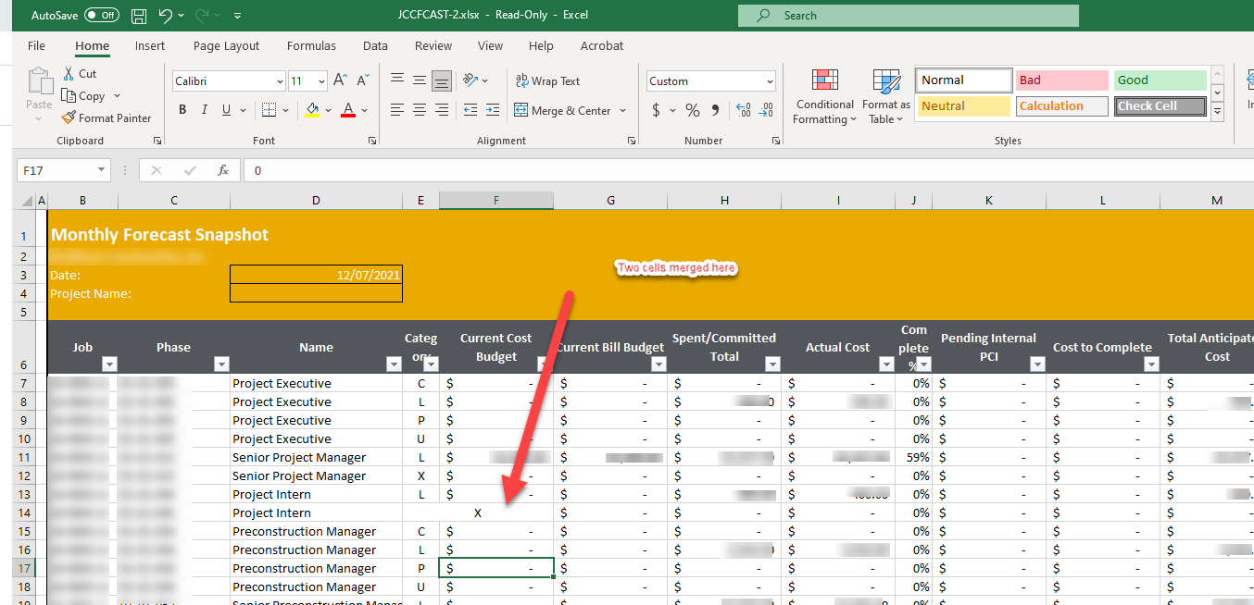Toggle the AutoSave switch

click(102, 16)
